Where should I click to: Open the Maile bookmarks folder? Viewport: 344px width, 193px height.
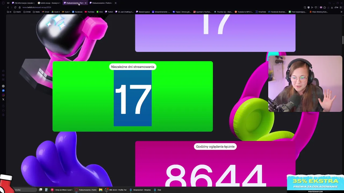[36, 12]
